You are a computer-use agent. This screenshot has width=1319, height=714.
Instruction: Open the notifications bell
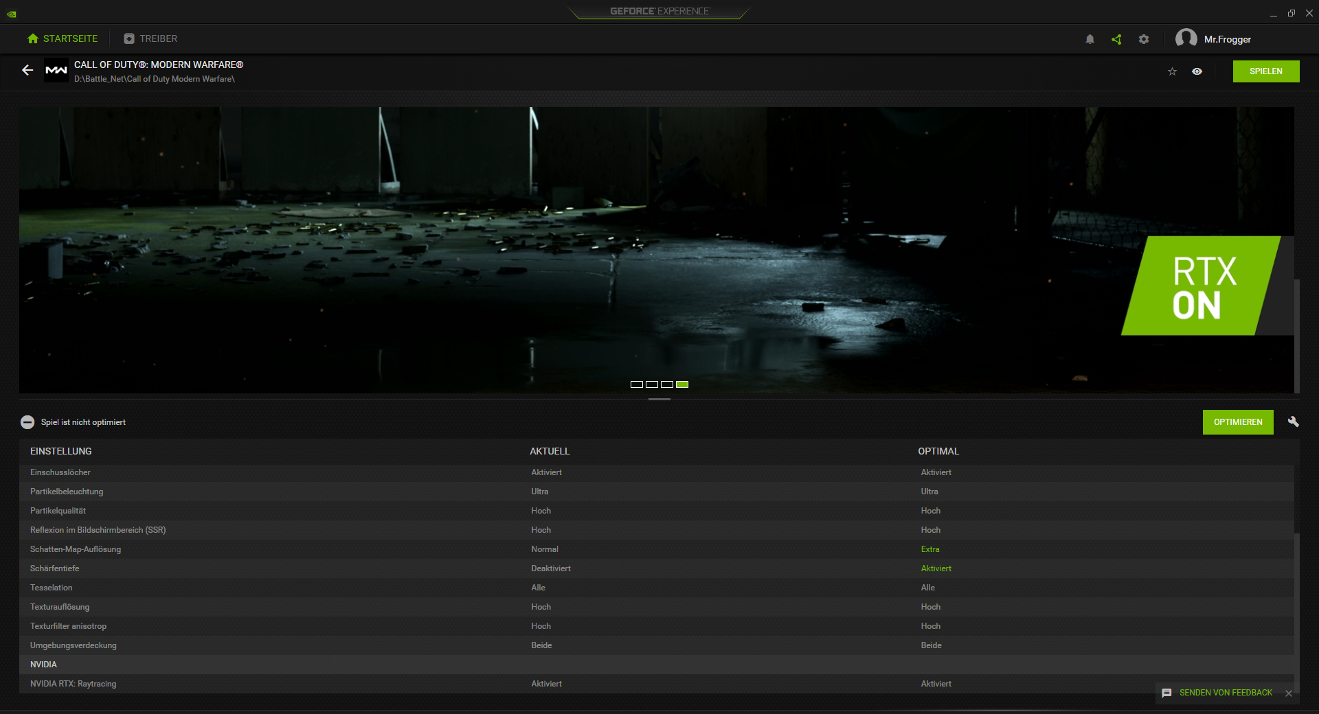point(1090,39)
